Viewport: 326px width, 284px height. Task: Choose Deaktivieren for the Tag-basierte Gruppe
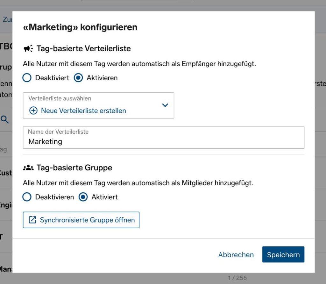pos(27,197)
